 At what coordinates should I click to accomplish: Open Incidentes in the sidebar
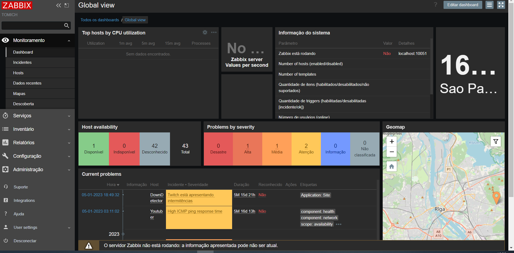[x=40, y=62]
